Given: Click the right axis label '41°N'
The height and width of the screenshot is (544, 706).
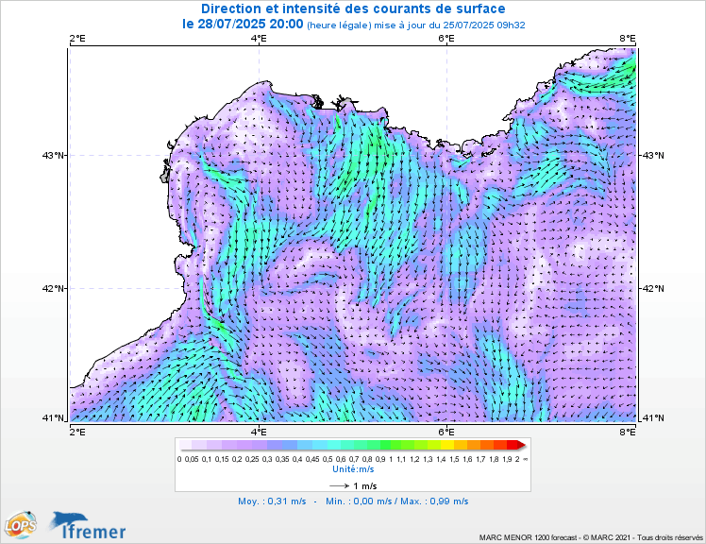Looking at the screenshot, I should point(653,418).
